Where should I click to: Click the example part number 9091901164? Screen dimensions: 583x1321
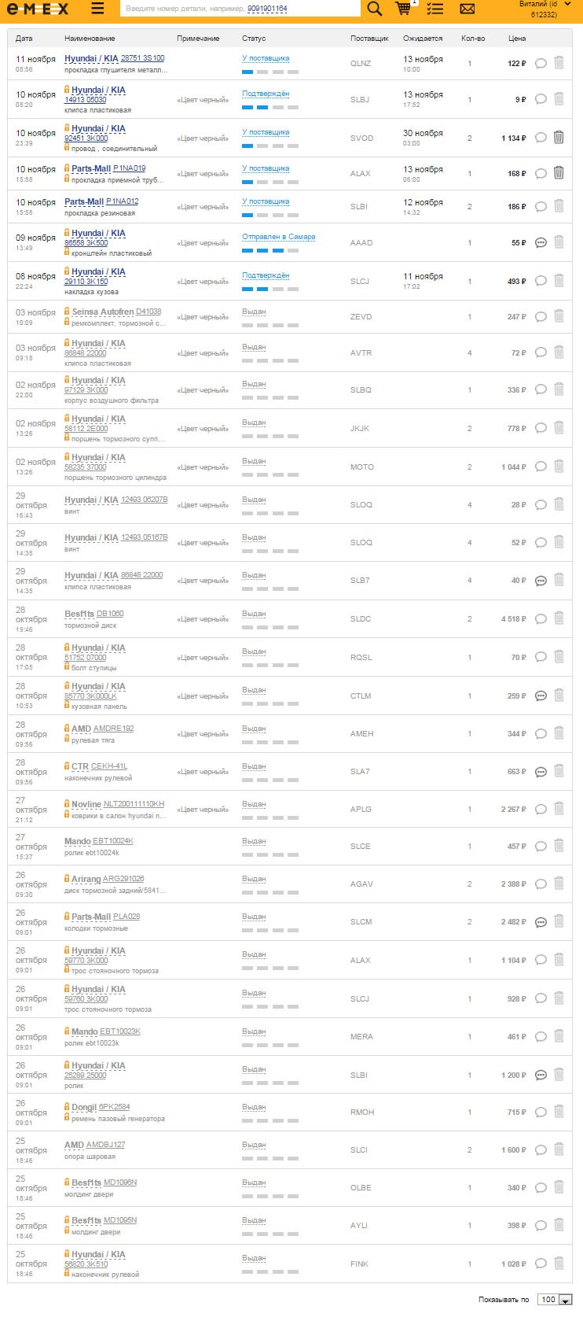(x=267, y=9)
